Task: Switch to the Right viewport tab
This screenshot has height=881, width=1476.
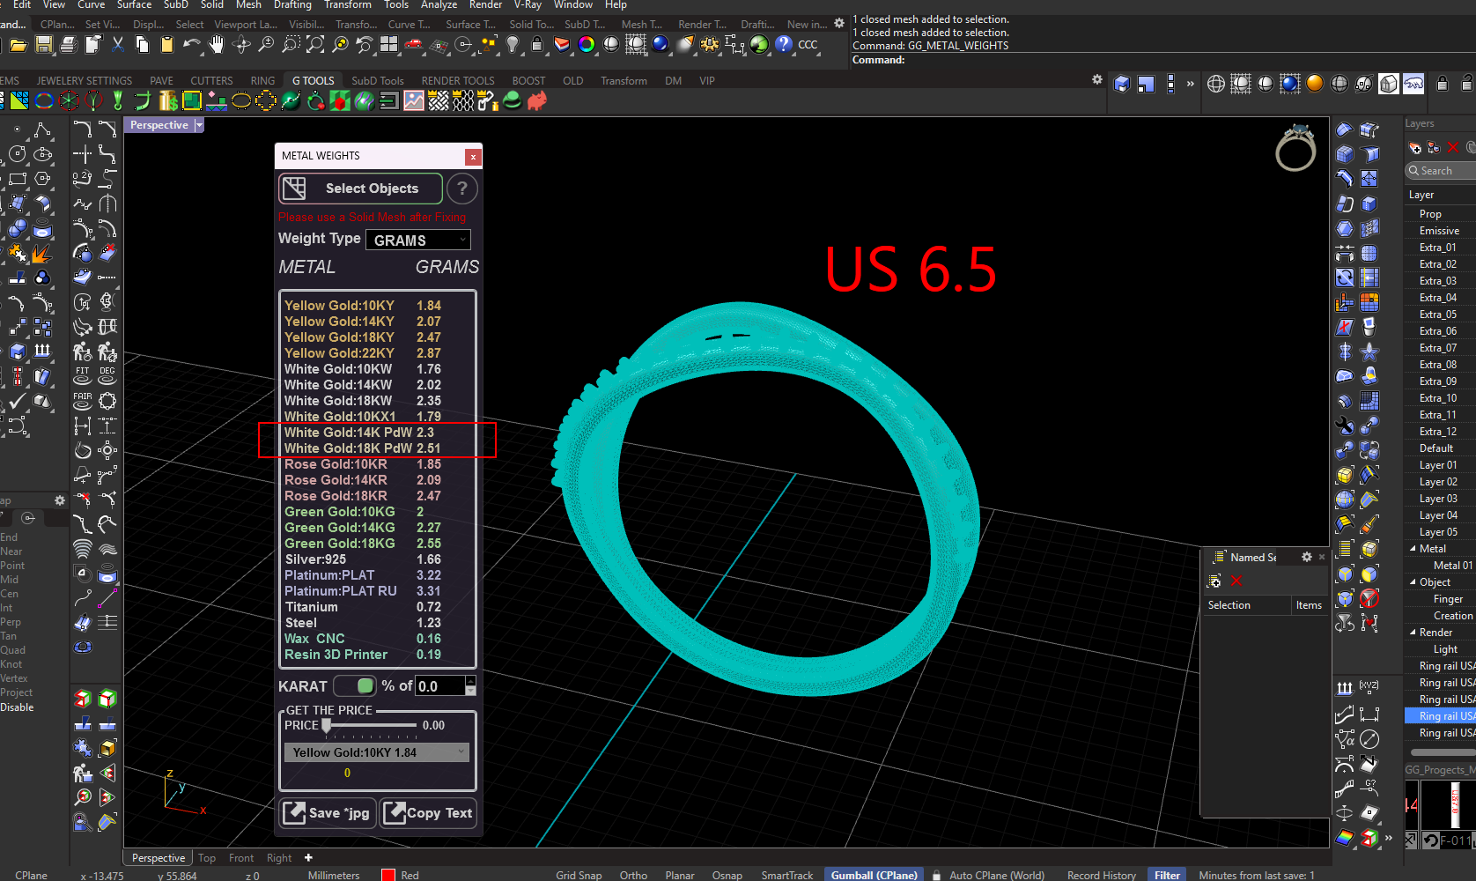Action: 279,858
